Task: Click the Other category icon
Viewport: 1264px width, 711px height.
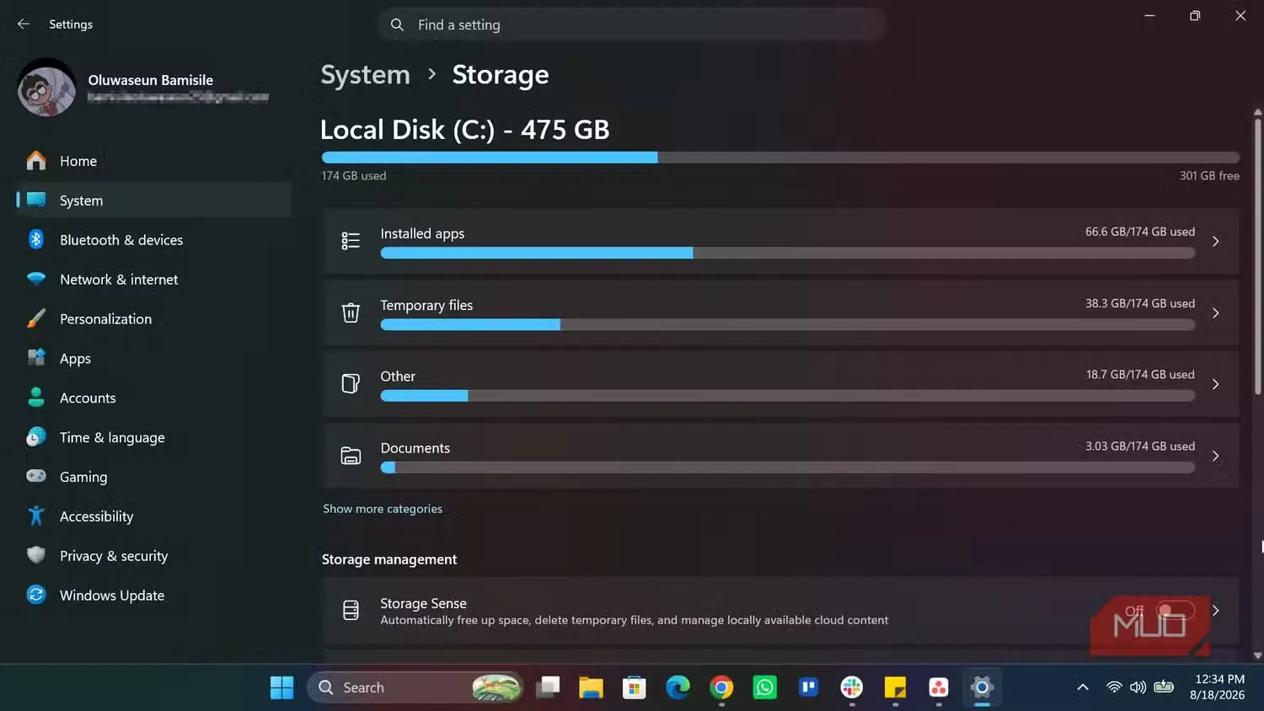Action: (x=351, y=384)
